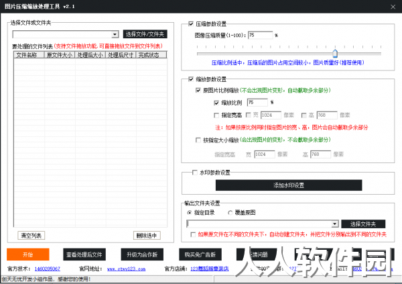The image size is (402, 284).
Task: Click the compression quality slider thumb
Action: click(x=335, y=53)
